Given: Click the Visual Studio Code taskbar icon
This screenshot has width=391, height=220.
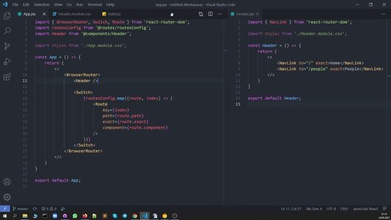Looking at the screenshot, I should click(x=145, y=216).
